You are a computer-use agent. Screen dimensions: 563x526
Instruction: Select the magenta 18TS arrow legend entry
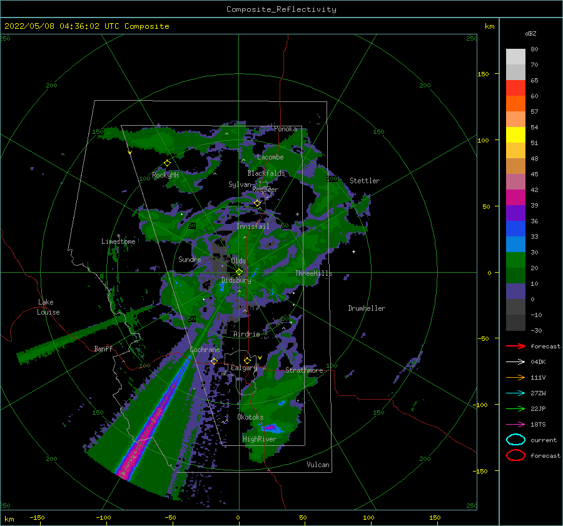click(x=515, y=425)
